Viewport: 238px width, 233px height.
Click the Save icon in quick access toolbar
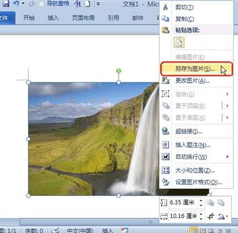(x=6, y=3)
